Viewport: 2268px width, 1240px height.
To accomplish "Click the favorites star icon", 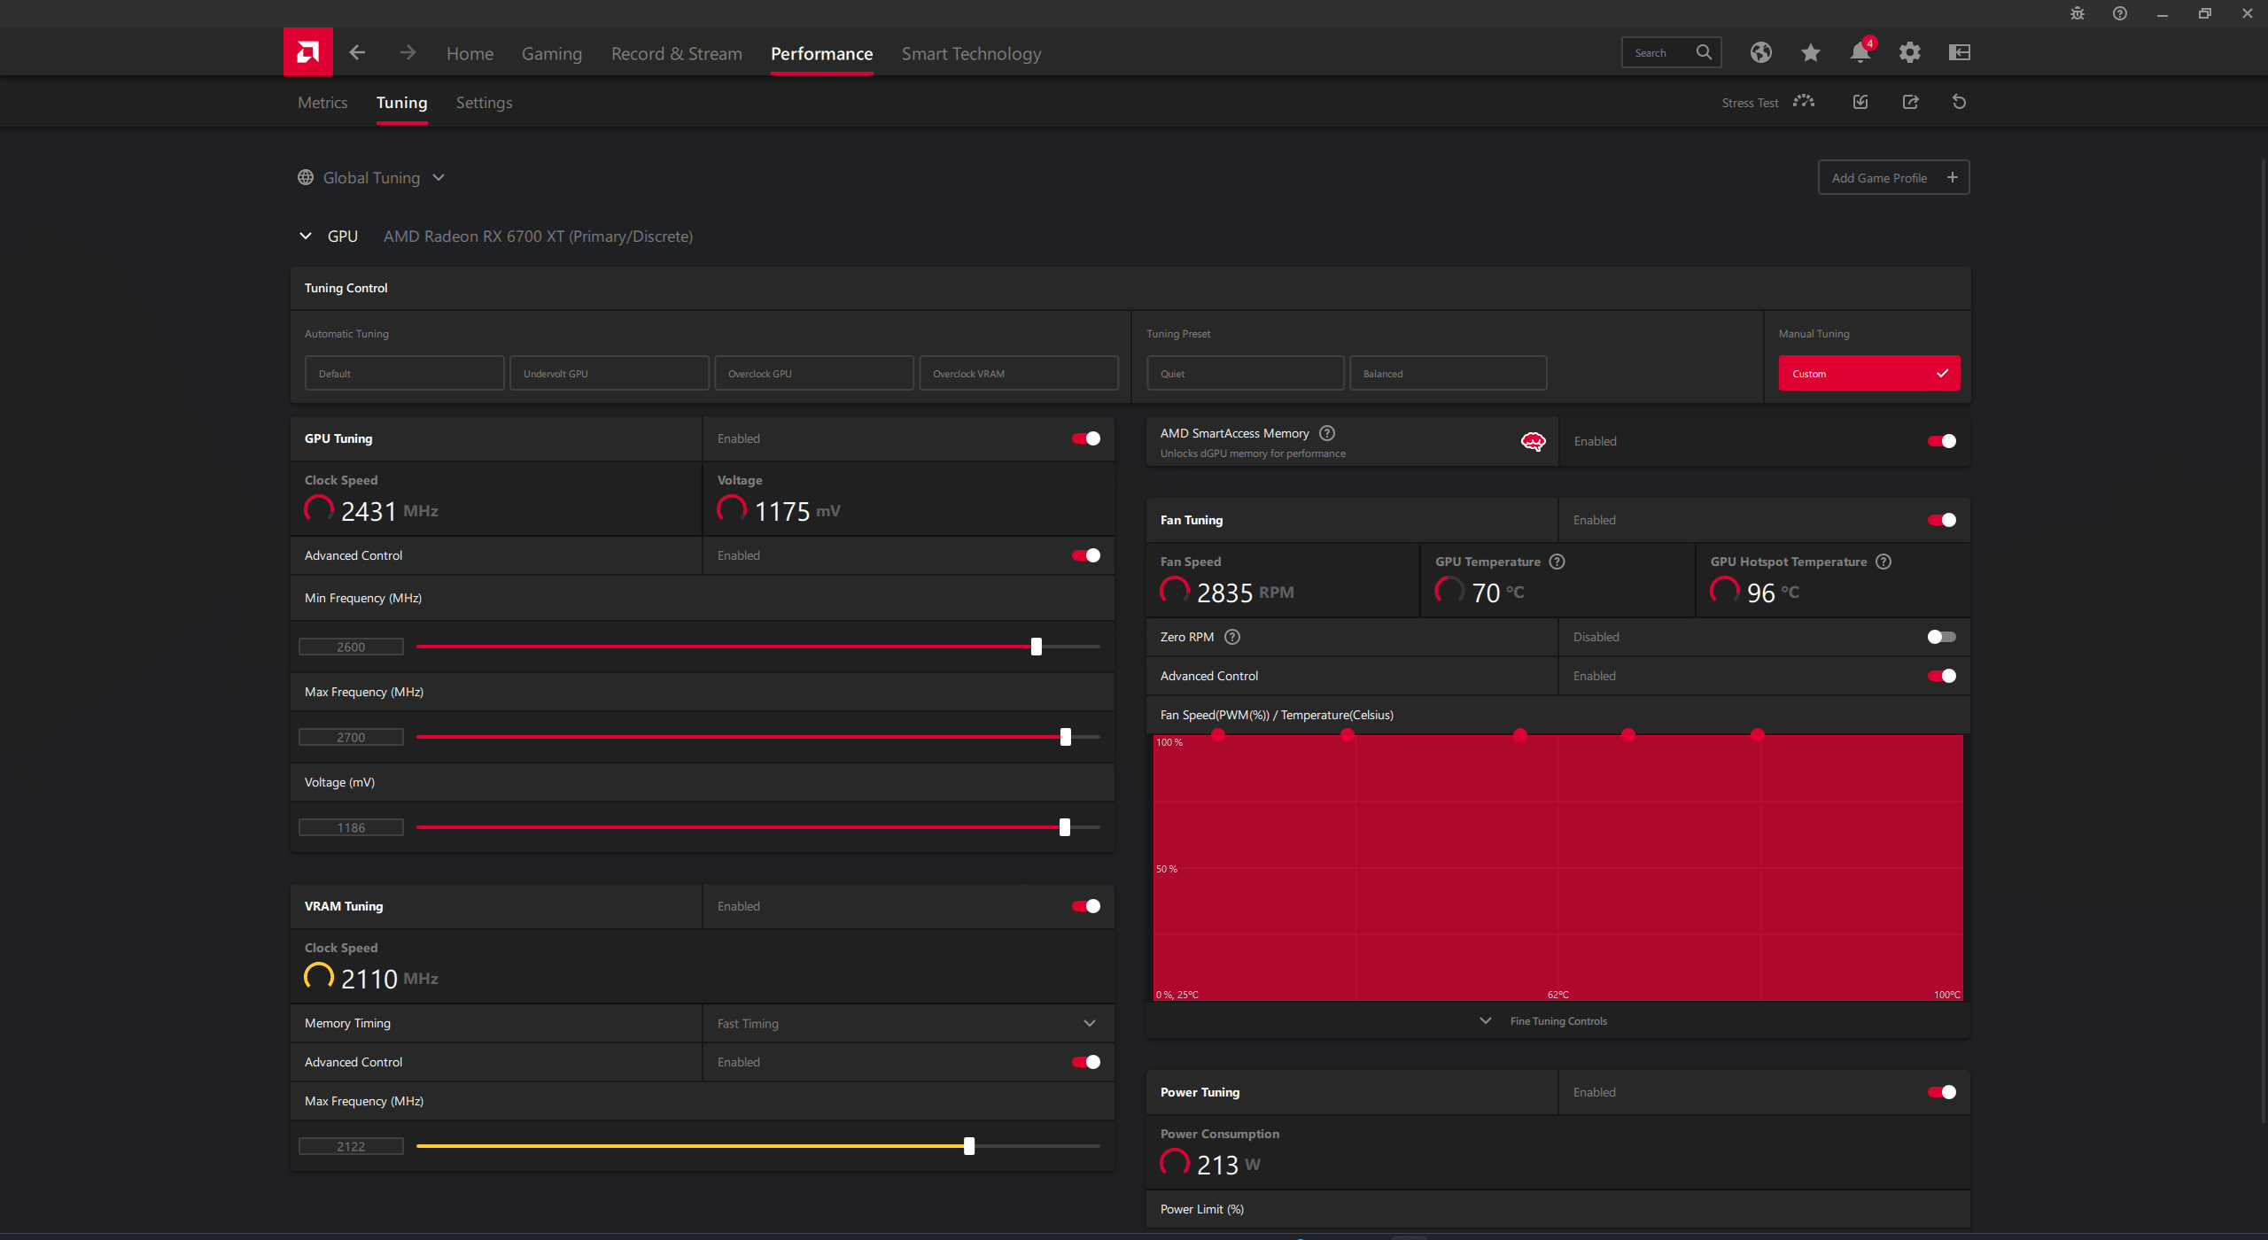I will (1810, 52).
